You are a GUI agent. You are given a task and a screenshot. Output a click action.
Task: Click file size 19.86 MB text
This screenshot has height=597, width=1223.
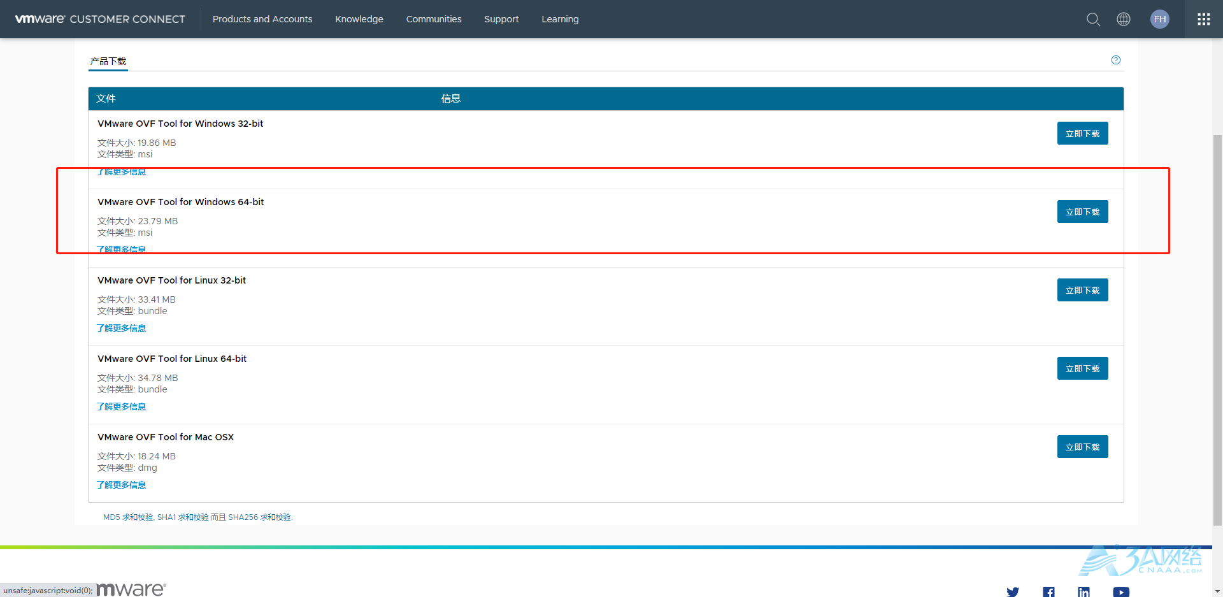click(x=157, y=143)
